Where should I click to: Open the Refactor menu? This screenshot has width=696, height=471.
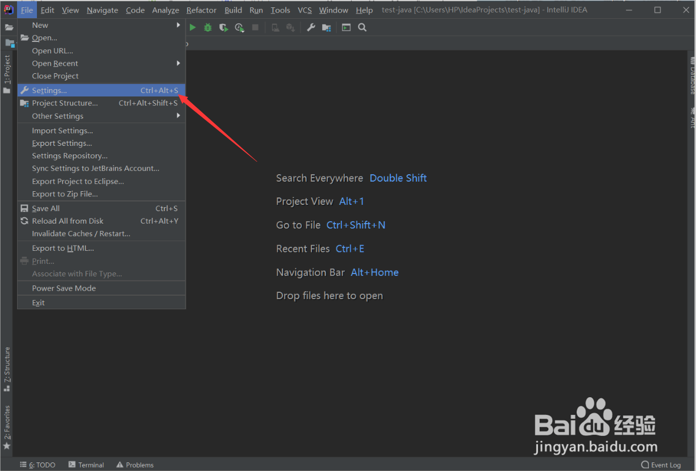201,10
